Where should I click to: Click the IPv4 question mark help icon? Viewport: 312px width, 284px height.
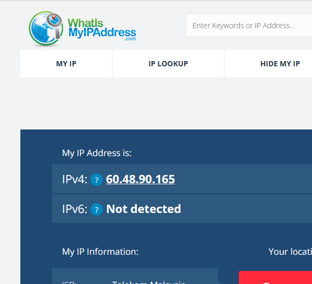[x=97, y=180]
